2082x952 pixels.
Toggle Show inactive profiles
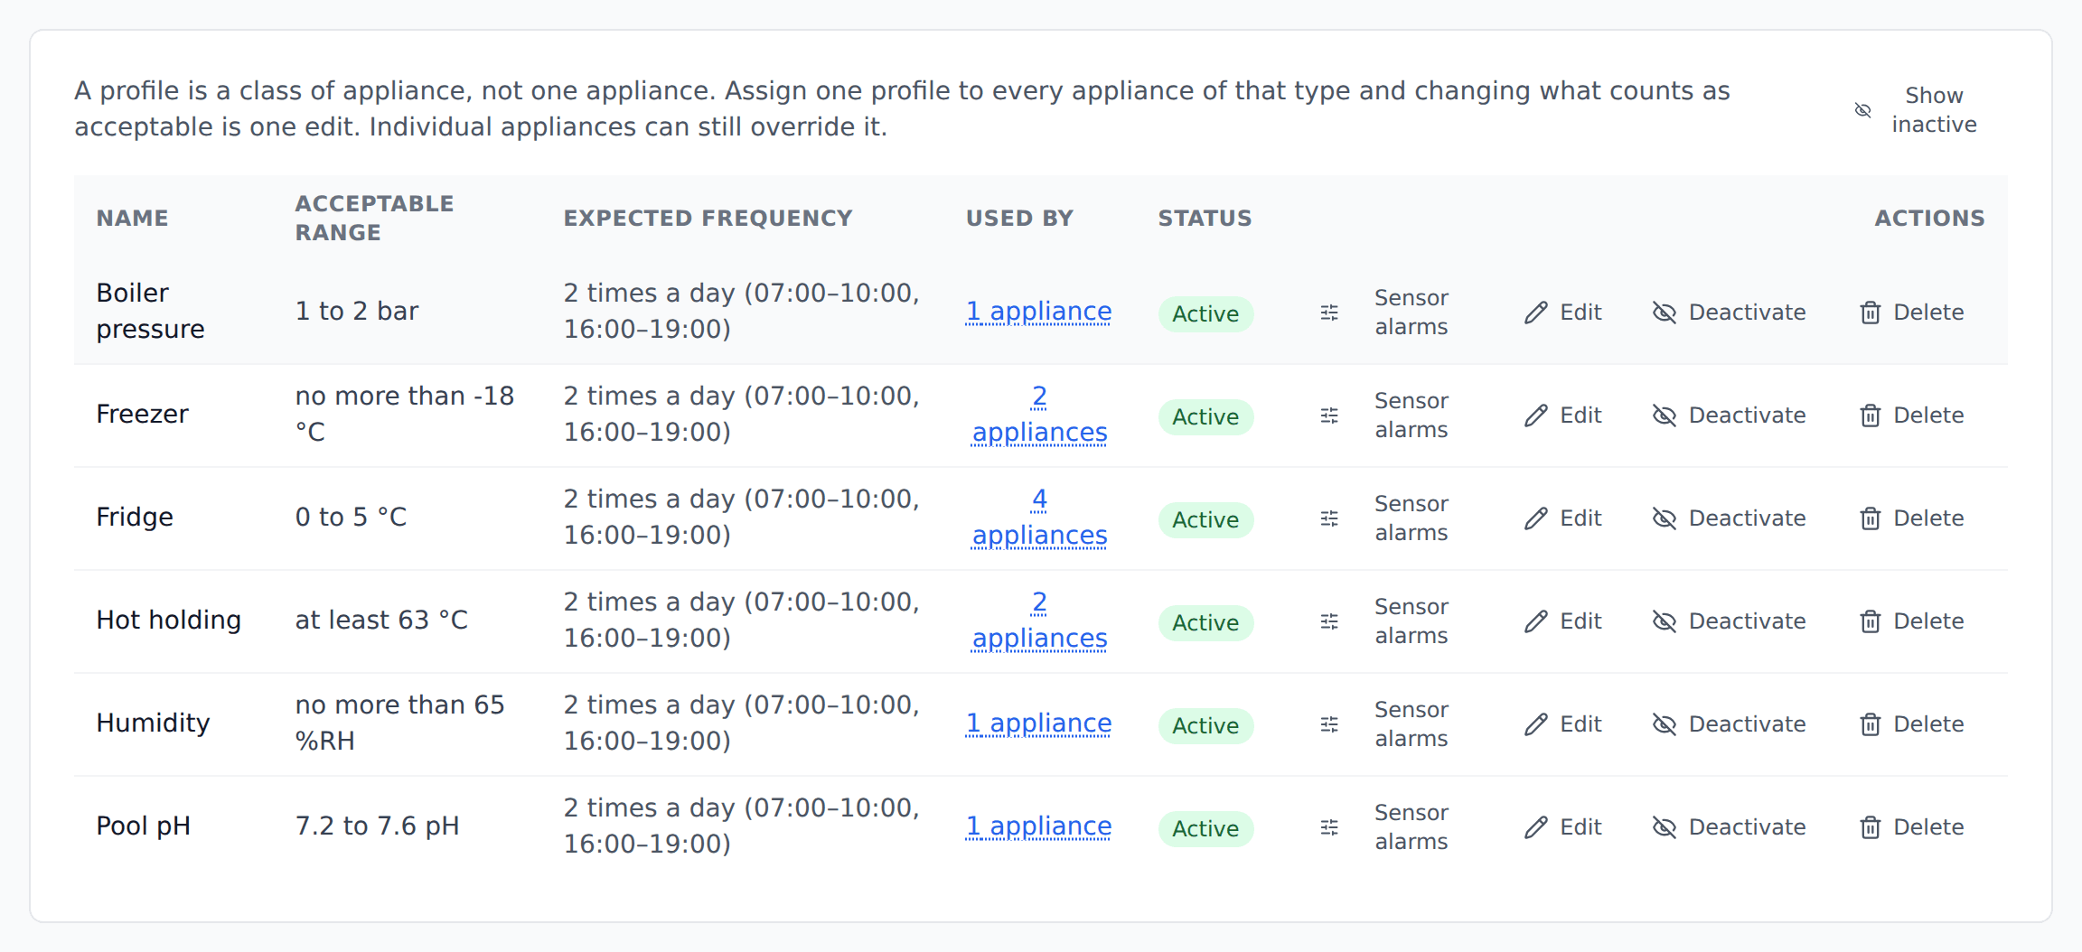click(1916, 110)
